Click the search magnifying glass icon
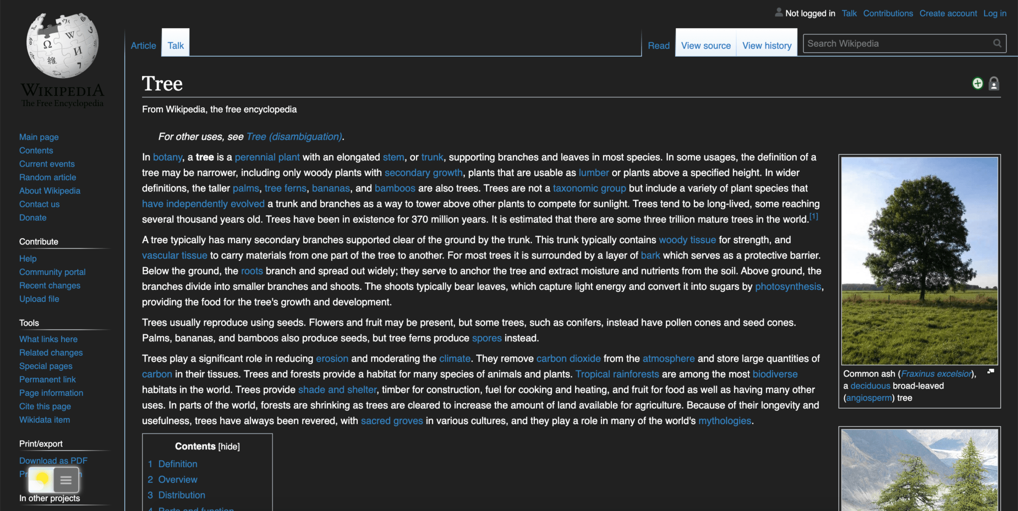 (x=998, y=43)
